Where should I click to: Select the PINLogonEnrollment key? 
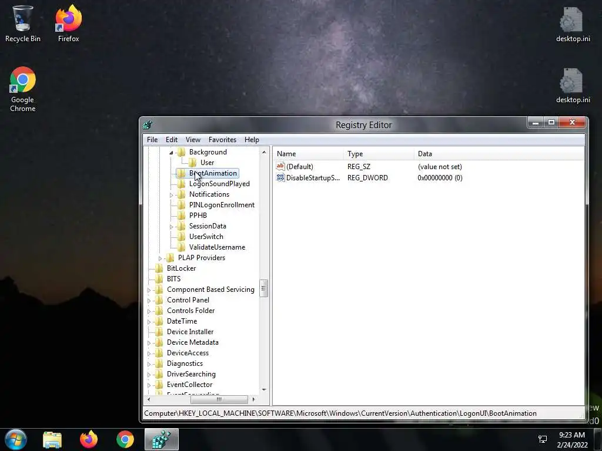point(222,205)
